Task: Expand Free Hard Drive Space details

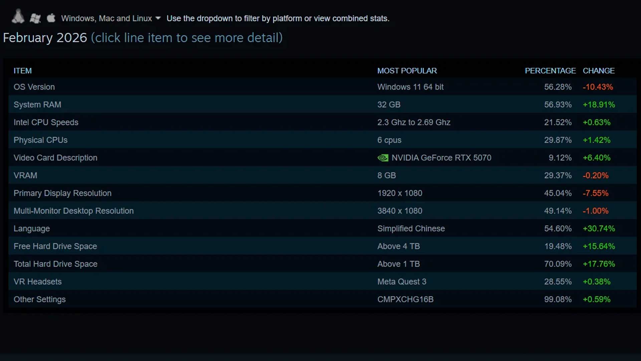Action: coord(134,246)
